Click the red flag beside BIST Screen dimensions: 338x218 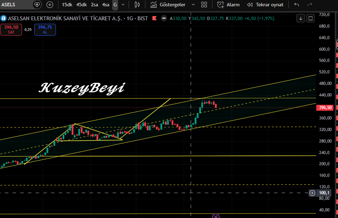coord(154,18)
